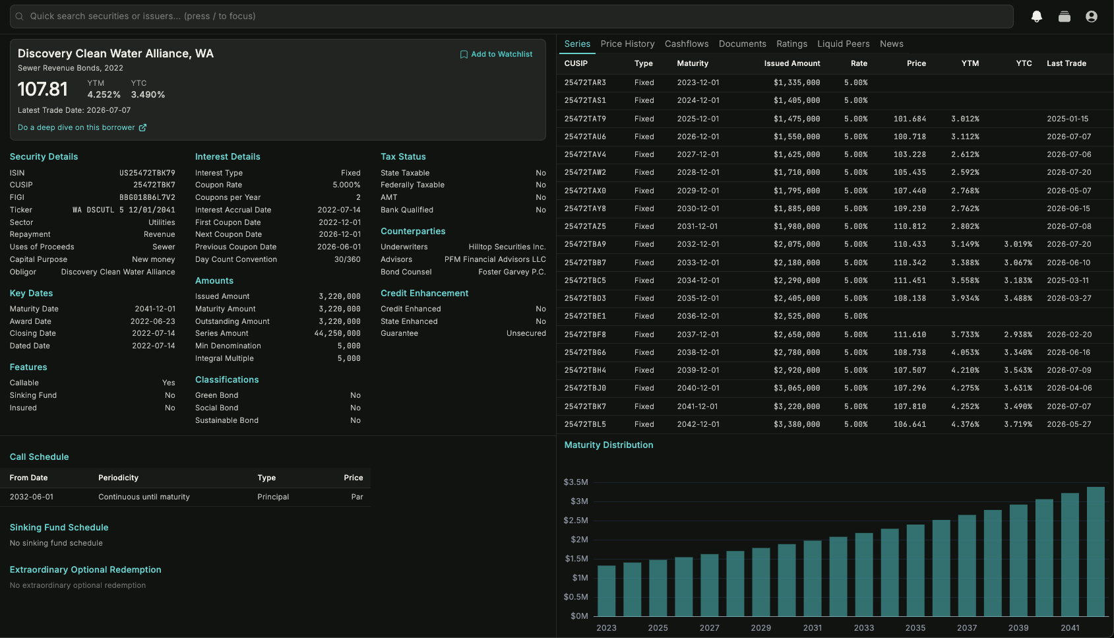The height and width of the screenshot is (638, 1114).
Task: Select CUSIP 25472TBE1 in the series table
Action: point(585,316)
